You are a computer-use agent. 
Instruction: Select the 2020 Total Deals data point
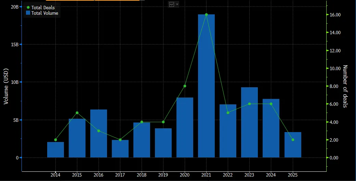185,86
